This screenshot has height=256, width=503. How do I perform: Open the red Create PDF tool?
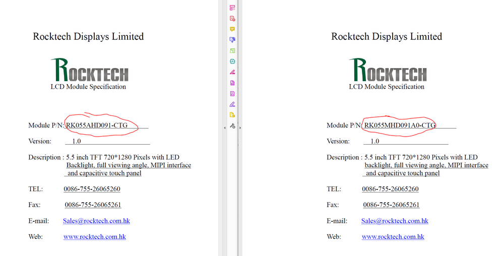pos(232,18)
